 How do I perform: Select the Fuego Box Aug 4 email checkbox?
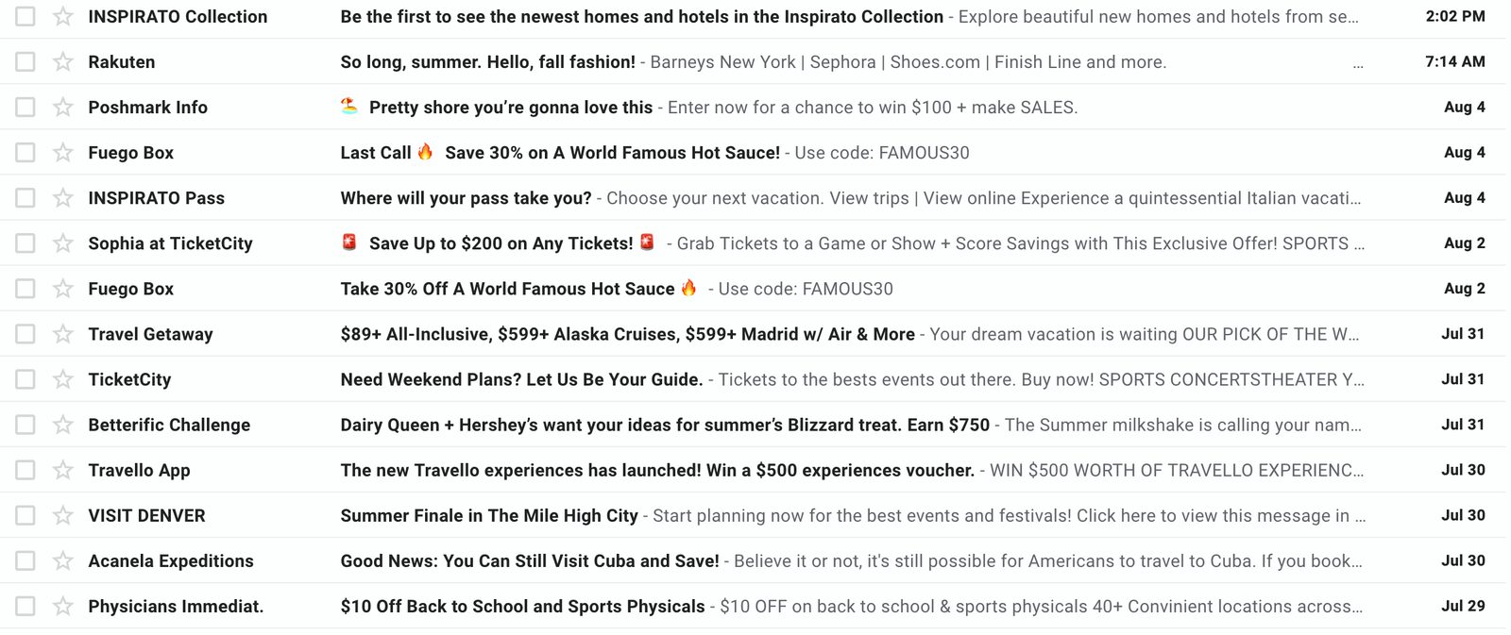tap(24, 152)
